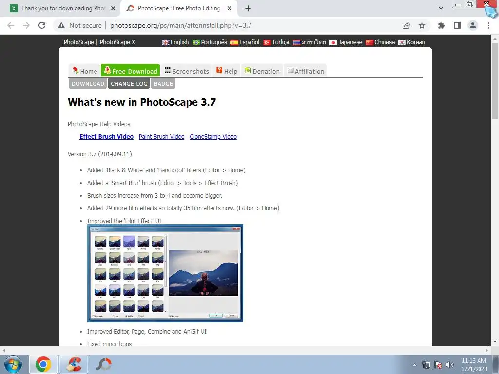Open the Extensions puzzle icon

(x=441, y=25)
